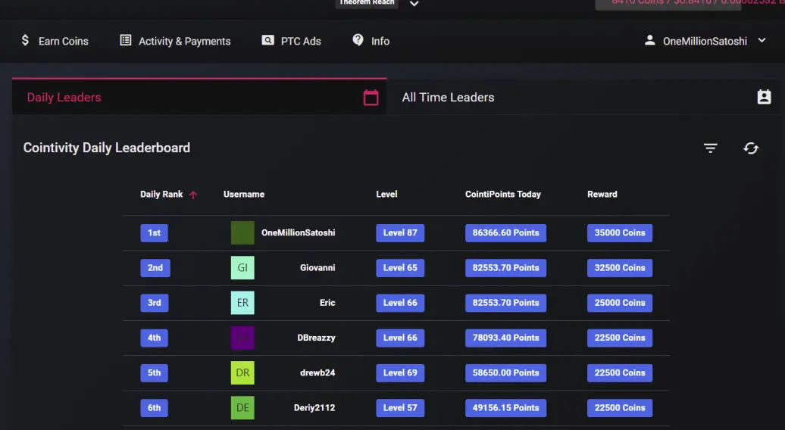Open Activity & Payments list icon
This screenshot has width=785, height=430.
[x=126, y=40]
